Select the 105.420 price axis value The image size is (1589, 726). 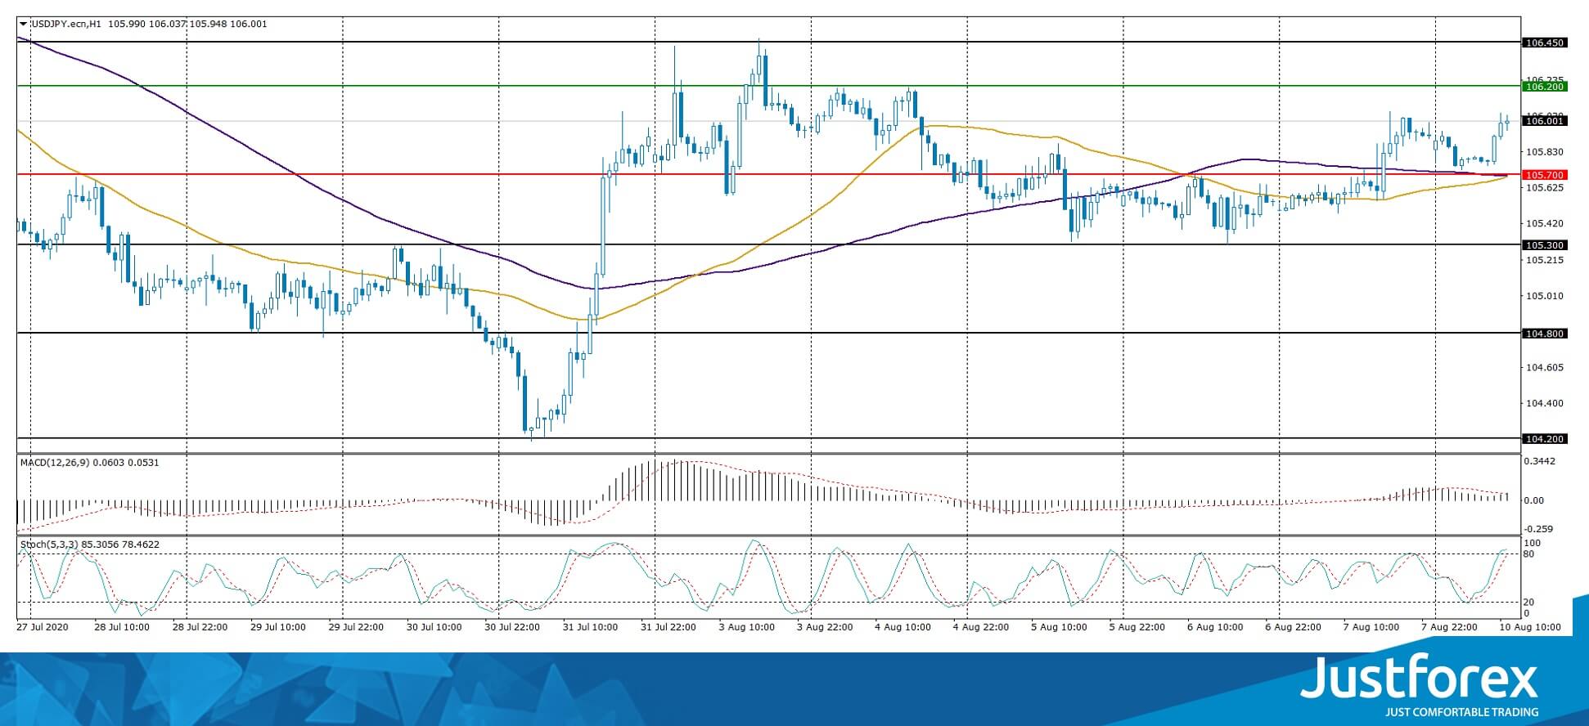coord(1544,224)
